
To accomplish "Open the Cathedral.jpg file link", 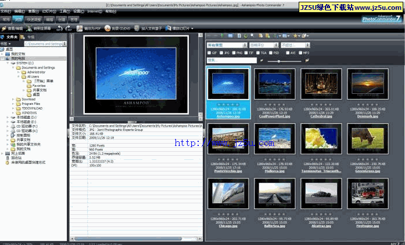I will coord(321,116).
